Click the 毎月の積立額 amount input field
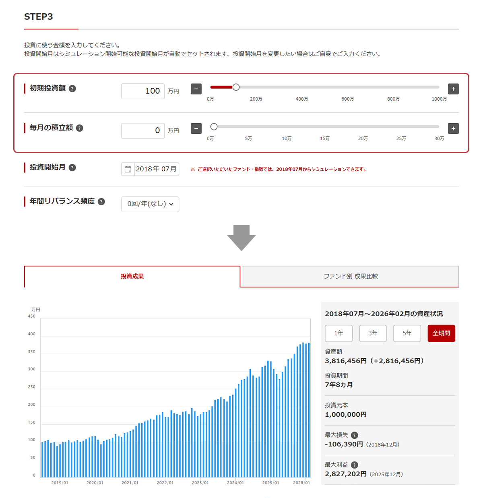The image size is (483, 498). pyautogui.click(x=143, y=131)
